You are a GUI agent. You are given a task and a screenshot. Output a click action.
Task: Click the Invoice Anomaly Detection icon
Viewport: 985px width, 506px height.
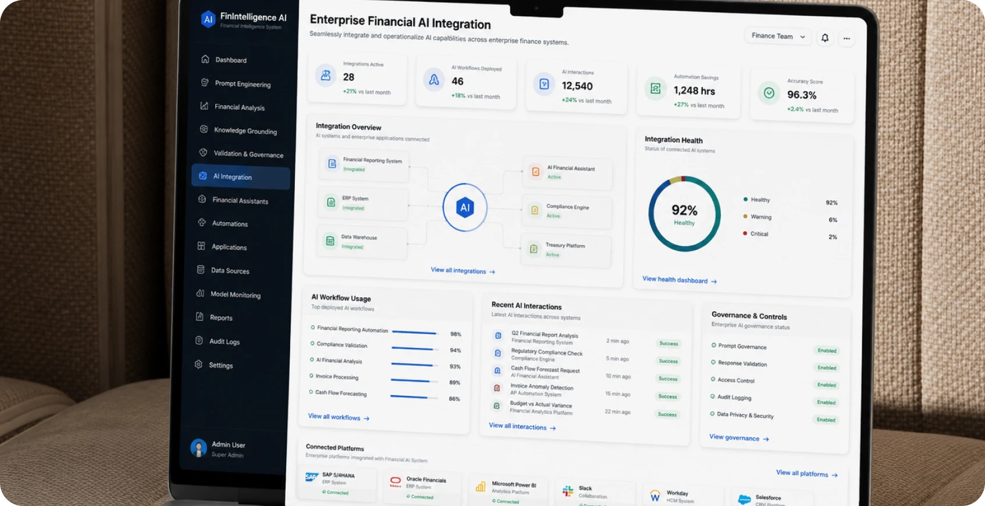497,388
